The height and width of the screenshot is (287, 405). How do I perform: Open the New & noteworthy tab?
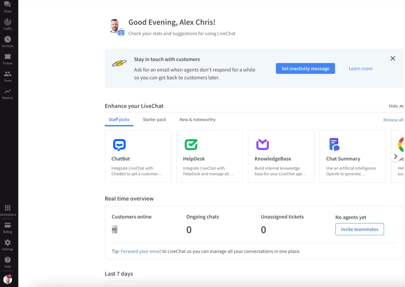coord(197,120)
